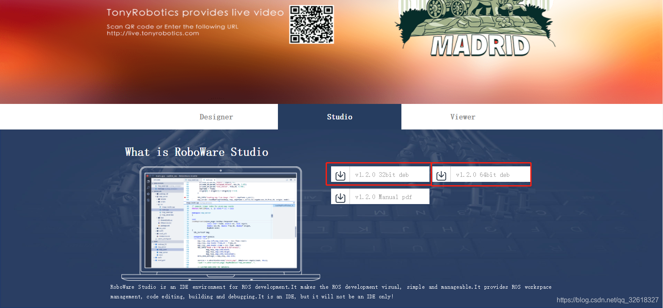Click the RoboWare Studio description paragraph
Viewport: 663px width, 308px height.
(331, 292)
